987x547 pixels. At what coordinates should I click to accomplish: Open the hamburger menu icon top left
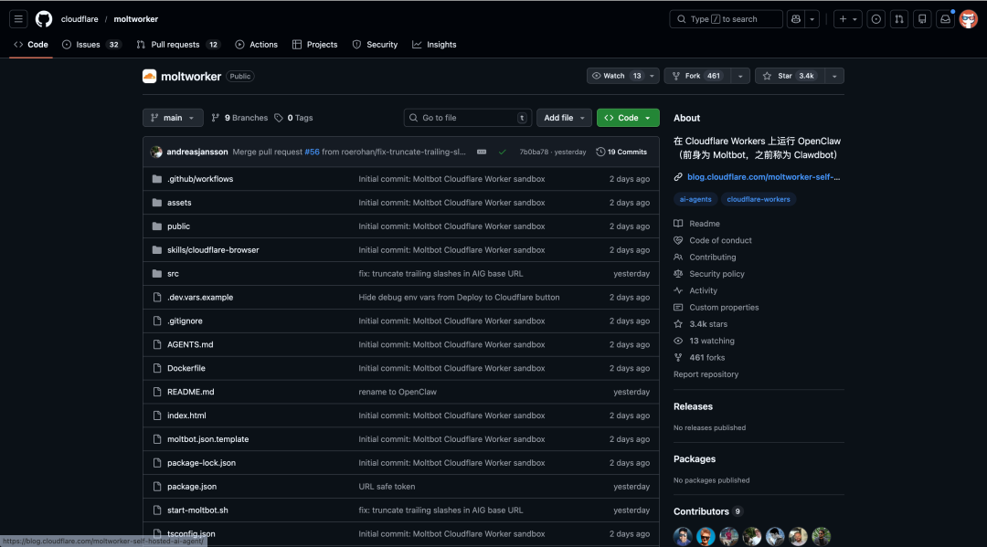tap(17, 18)
